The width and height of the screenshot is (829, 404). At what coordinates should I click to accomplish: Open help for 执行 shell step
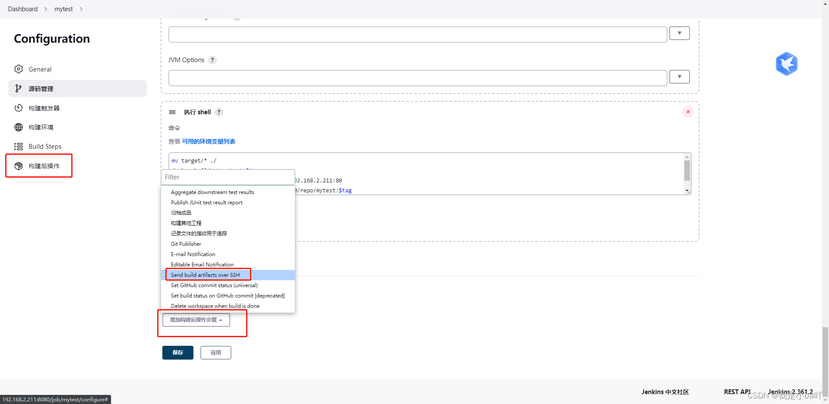219,112
